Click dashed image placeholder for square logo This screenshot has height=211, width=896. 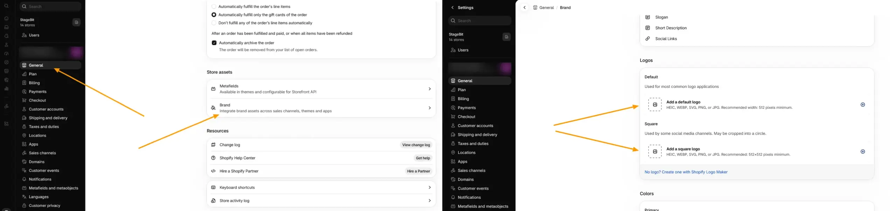point(654,152)
